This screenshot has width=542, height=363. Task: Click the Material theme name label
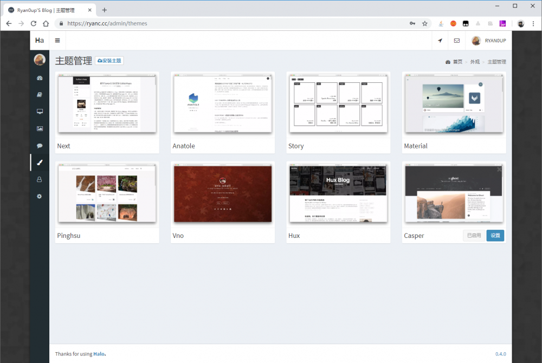[416, 146]
